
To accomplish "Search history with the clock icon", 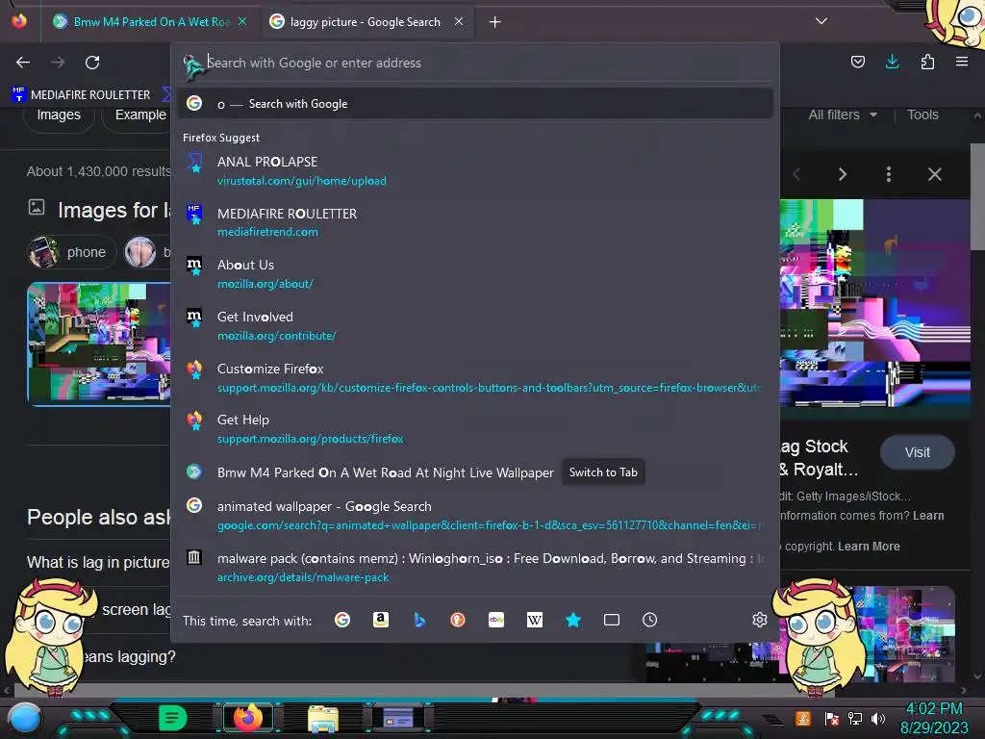I will (649, 621).
